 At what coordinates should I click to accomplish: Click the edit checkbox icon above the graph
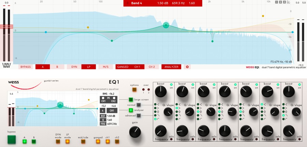click(x=289, y=2)
